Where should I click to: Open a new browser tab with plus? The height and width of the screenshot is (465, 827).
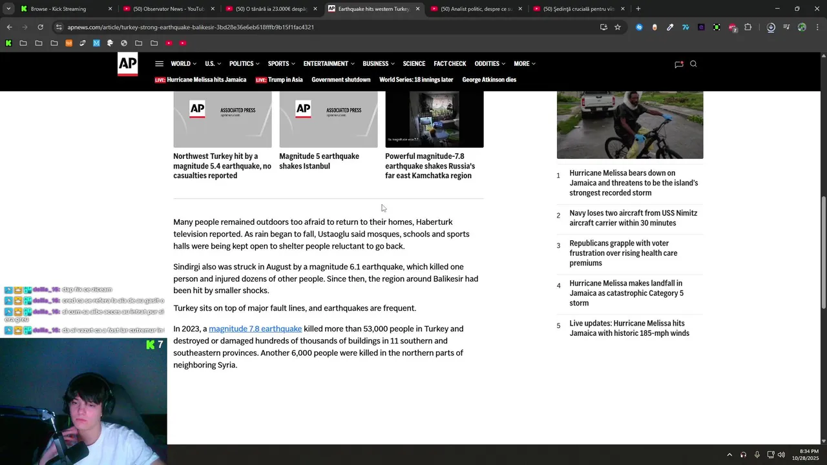(x=638, y=9)
